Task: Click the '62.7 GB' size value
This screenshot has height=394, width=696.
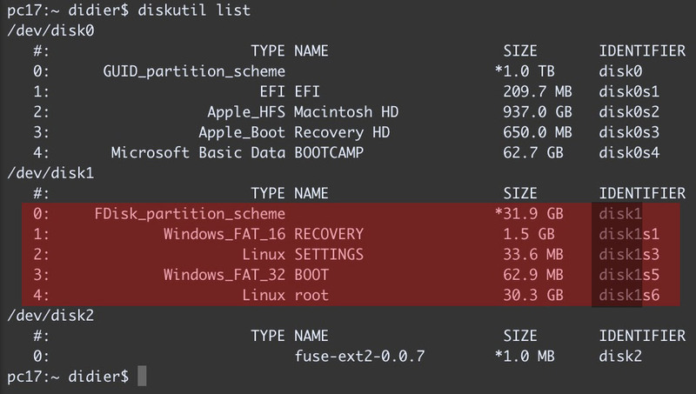Action: point(533,153)
